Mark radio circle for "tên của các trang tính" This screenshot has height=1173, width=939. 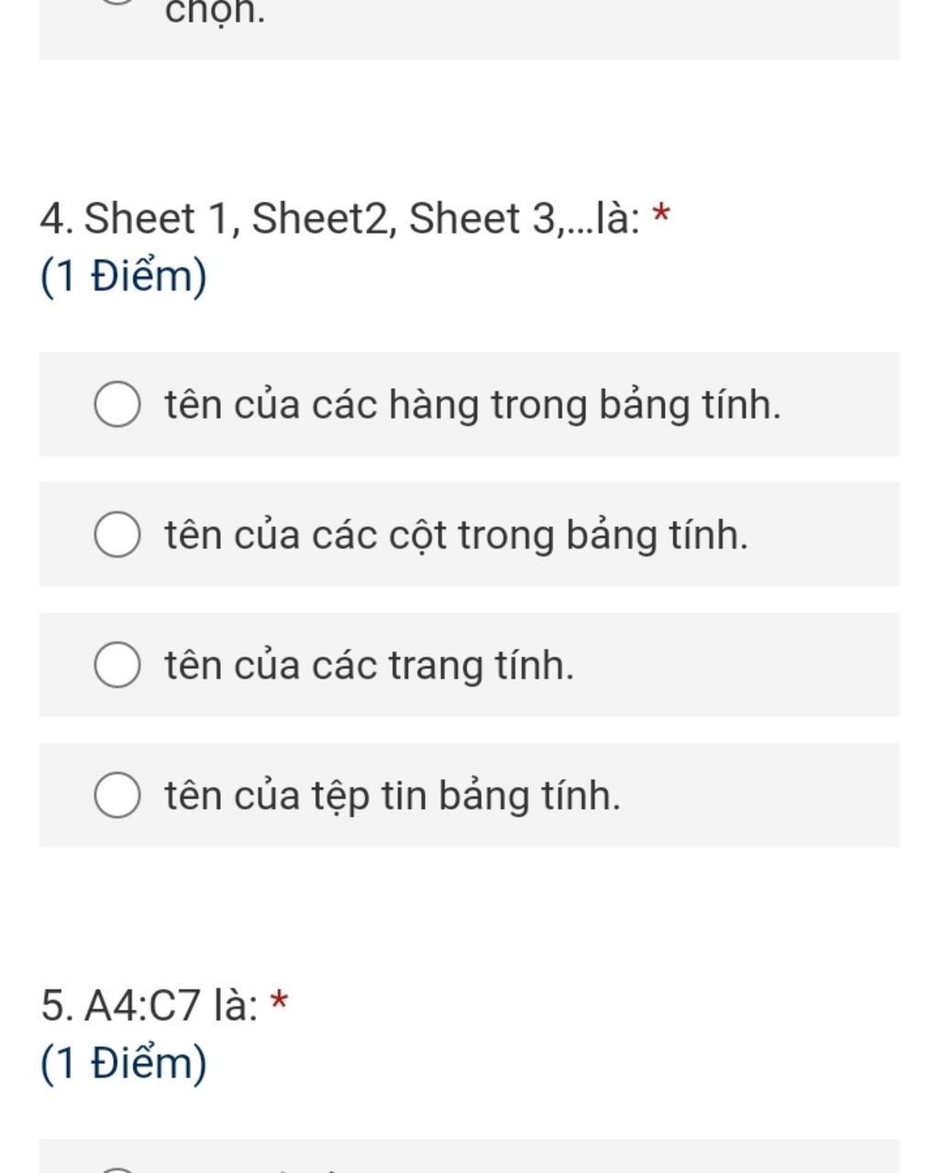(x=117, y=665)
